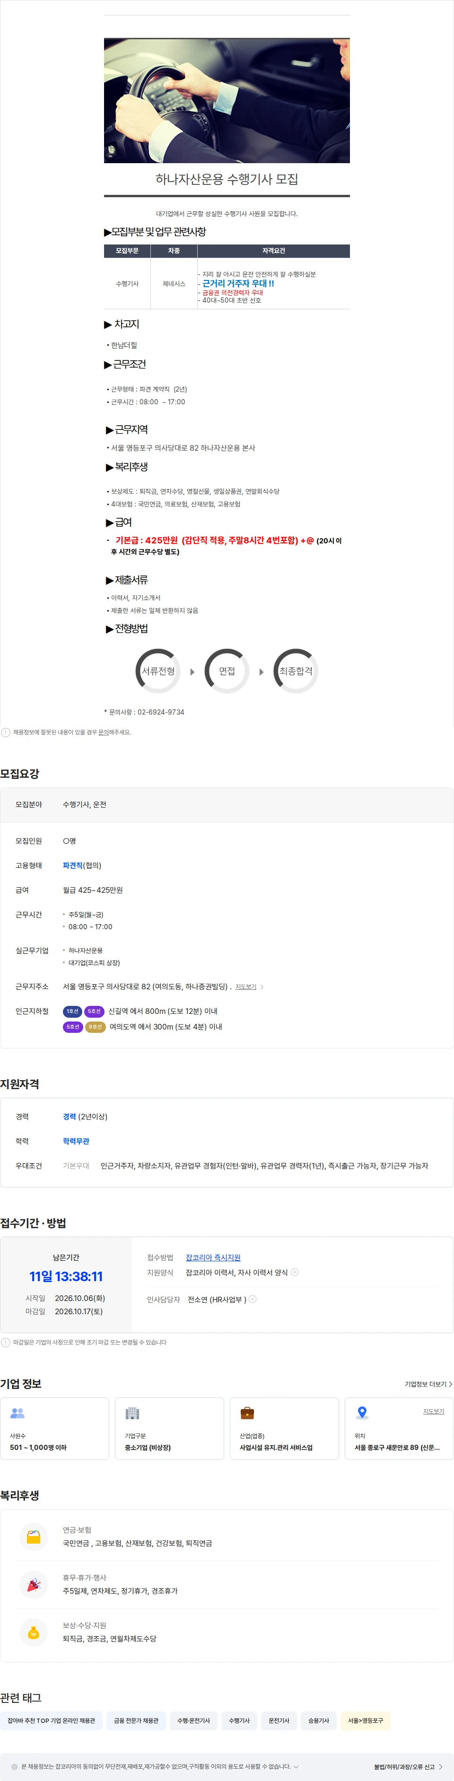This screenshot has width=454, height=1781.
Task: Click the 면접 process step circle
Action: (x=227, y=671)
